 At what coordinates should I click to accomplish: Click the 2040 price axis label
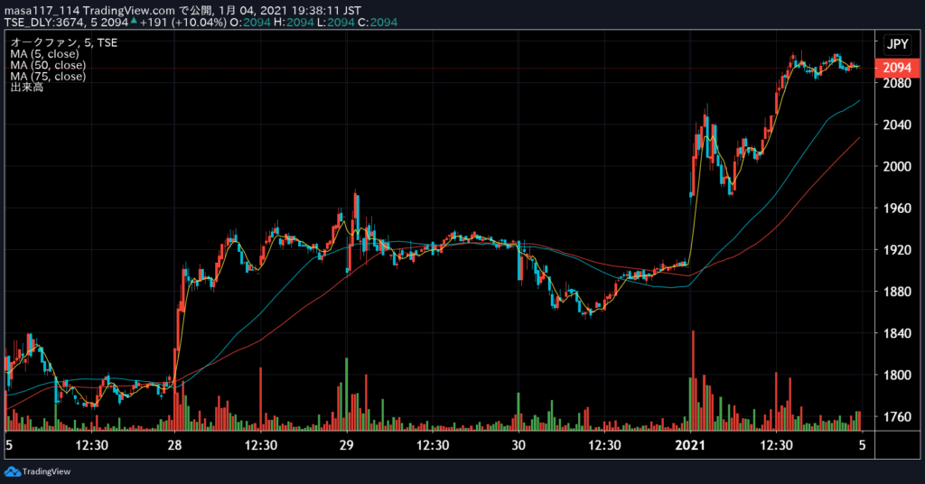click(x=897, y=125)
